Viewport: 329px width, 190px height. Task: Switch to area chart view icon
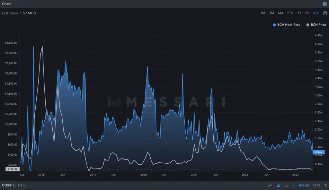pos(279,186)
